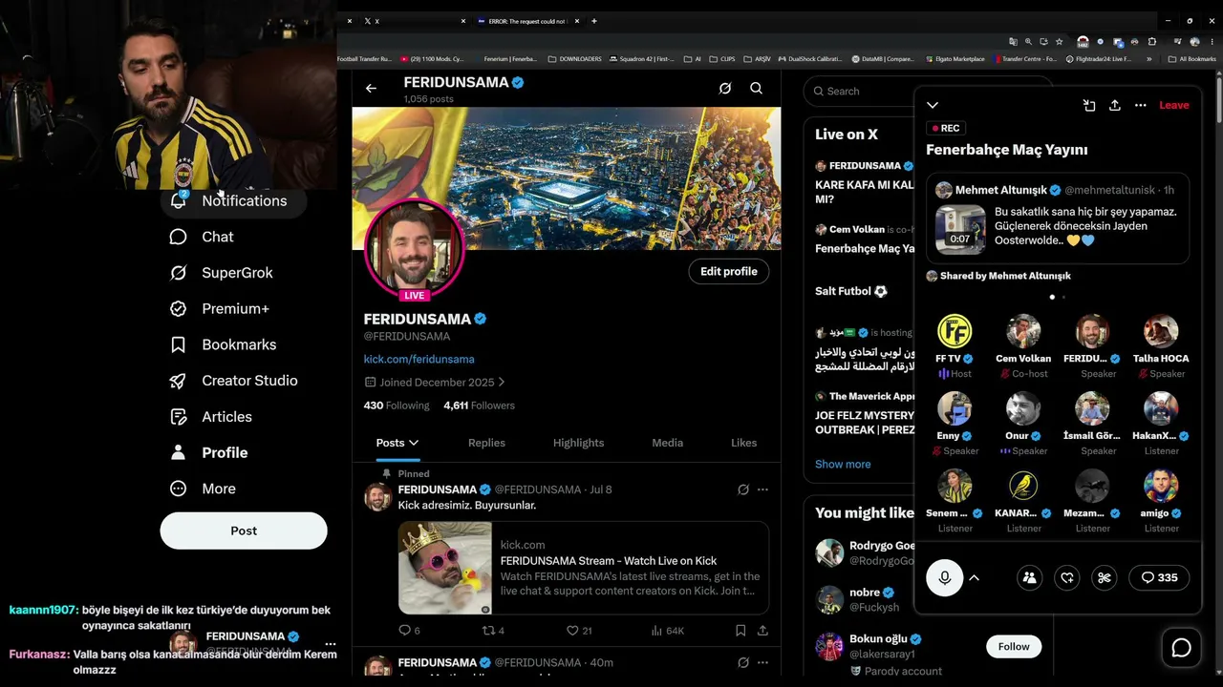Open more options on the pinned post

(762, 489)
